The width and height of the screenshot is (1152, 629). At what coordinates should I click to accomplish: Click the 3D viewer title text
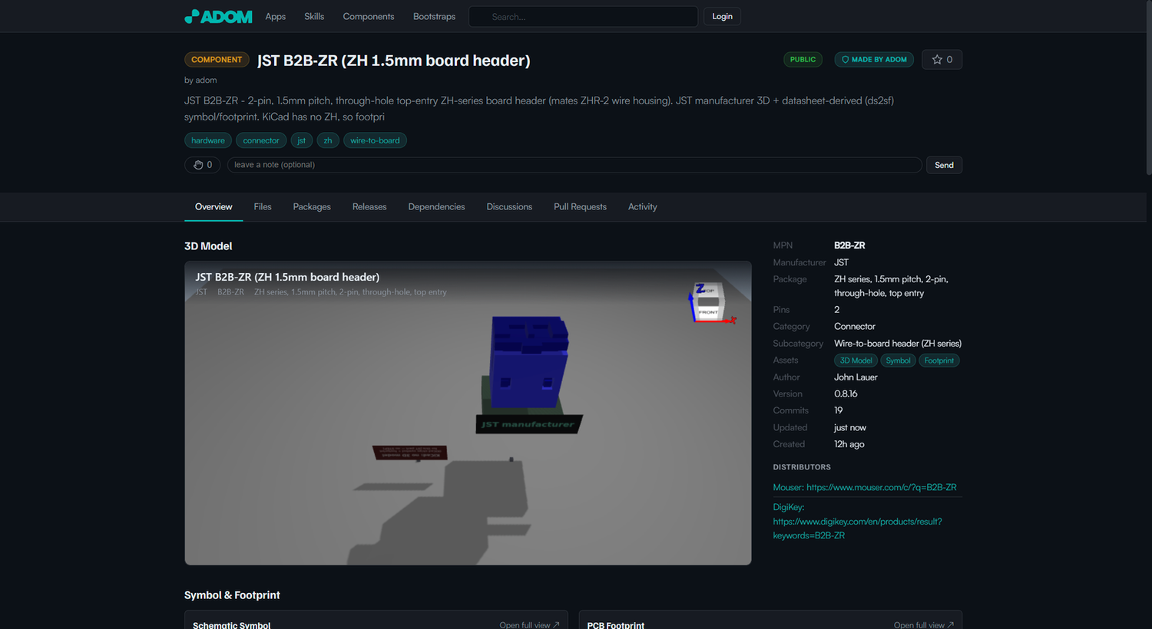click(x=287, y=277)
